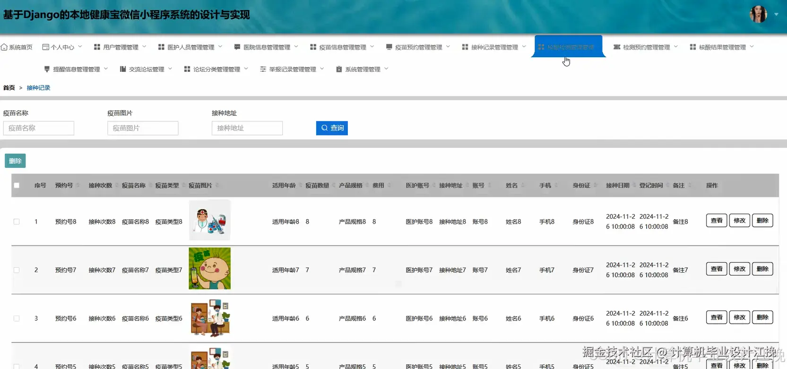This screenshot has width=787, height=369.
Task: Focus the 疫苗名称 search field
Action: tap(39, 128)
